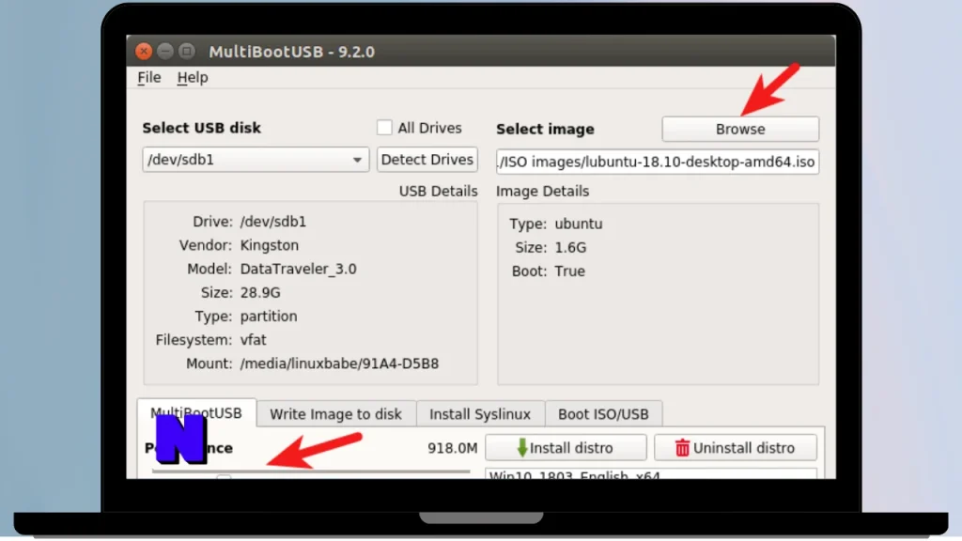Click the Kingston vendor value
This screenshot has height=541, width=962.
coord(270,245)
